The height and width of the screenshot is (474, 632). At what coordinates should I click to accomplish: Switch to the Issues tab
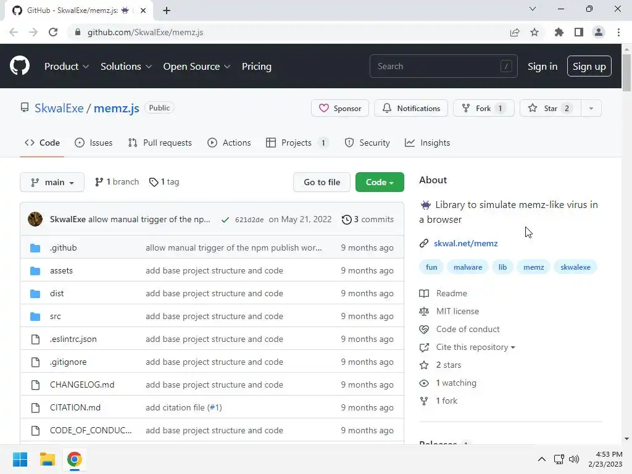tap(94, 143)
